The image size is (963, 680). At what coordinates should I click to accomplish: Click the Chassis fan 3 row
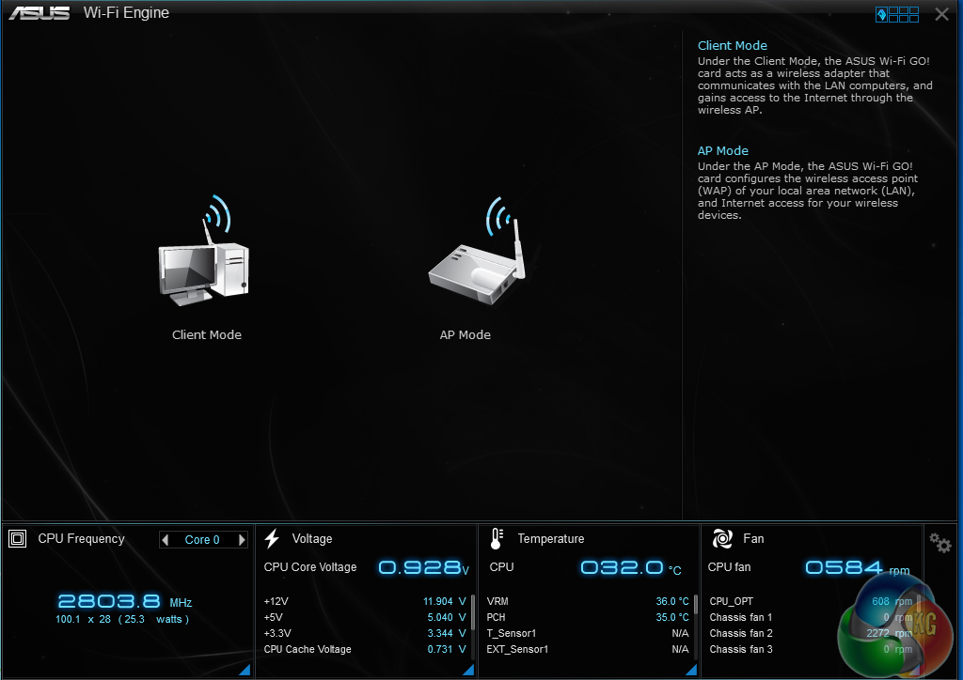[811, 649]
